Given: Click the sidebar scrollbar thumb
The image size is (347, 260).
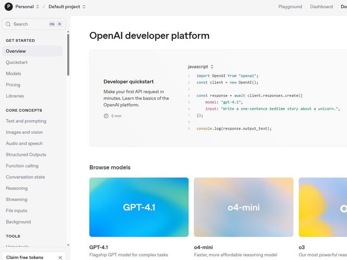Looking at the screenshot, I should [68, 55].
